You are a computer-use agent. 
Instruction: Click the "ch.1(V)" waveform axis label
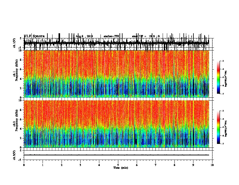pyautogui.click(x=14, y=43)
